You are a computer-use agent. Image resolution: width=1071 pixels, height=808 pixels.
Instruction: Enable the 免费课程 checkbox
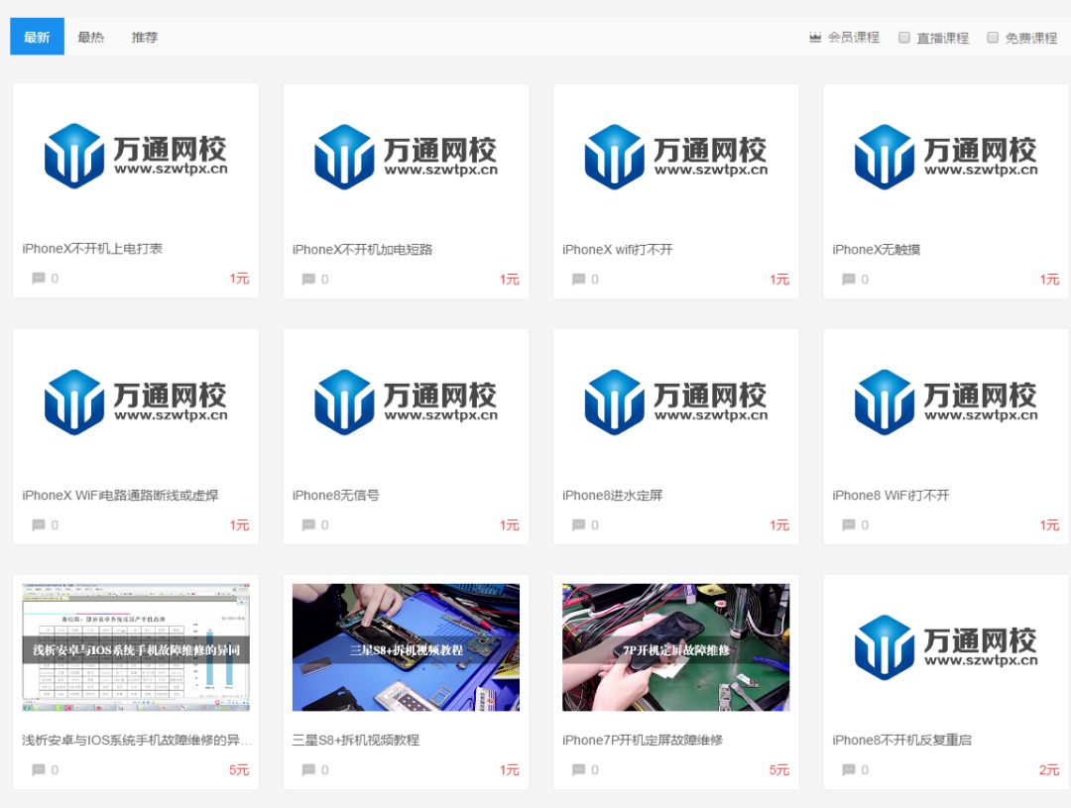coord(993,38)
